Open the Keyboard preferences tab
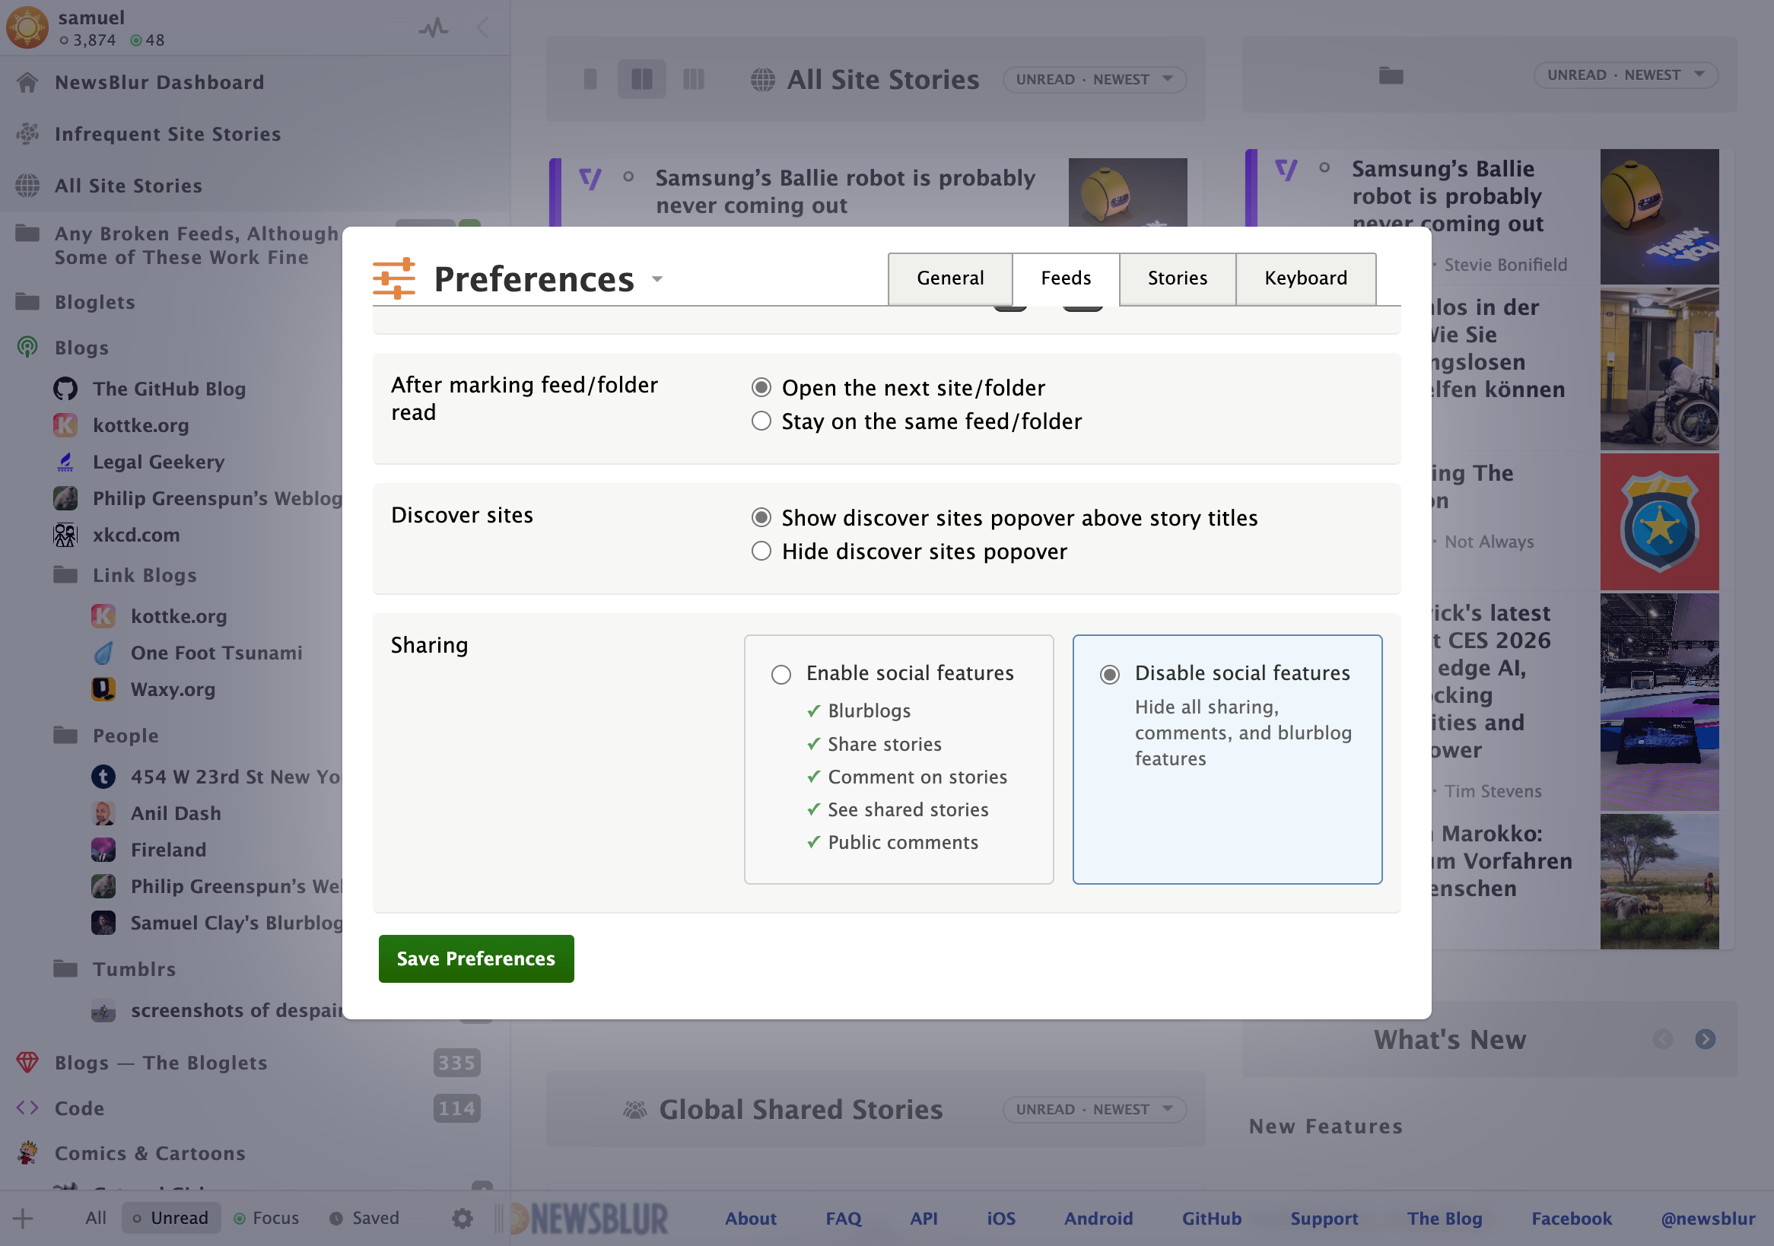The width and height of the screenshot is (1774, 1246). pos(1305,278)
